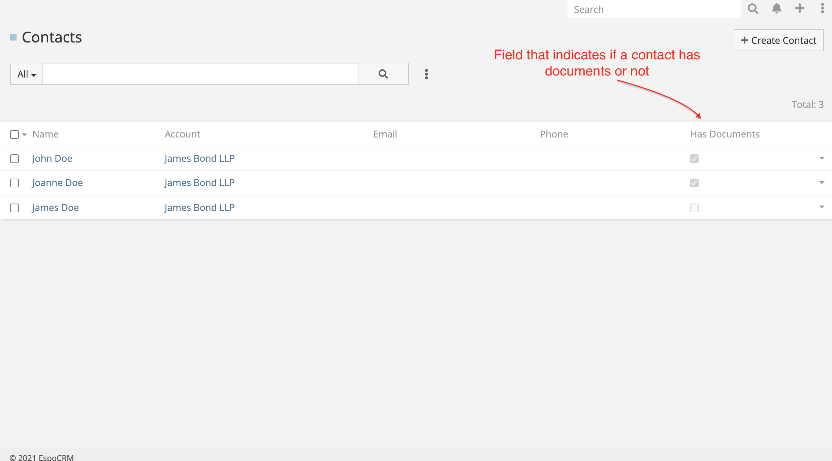Click the global search magnifier icon
The height and width of the screenshot is (461, 832).
point(753,9)
